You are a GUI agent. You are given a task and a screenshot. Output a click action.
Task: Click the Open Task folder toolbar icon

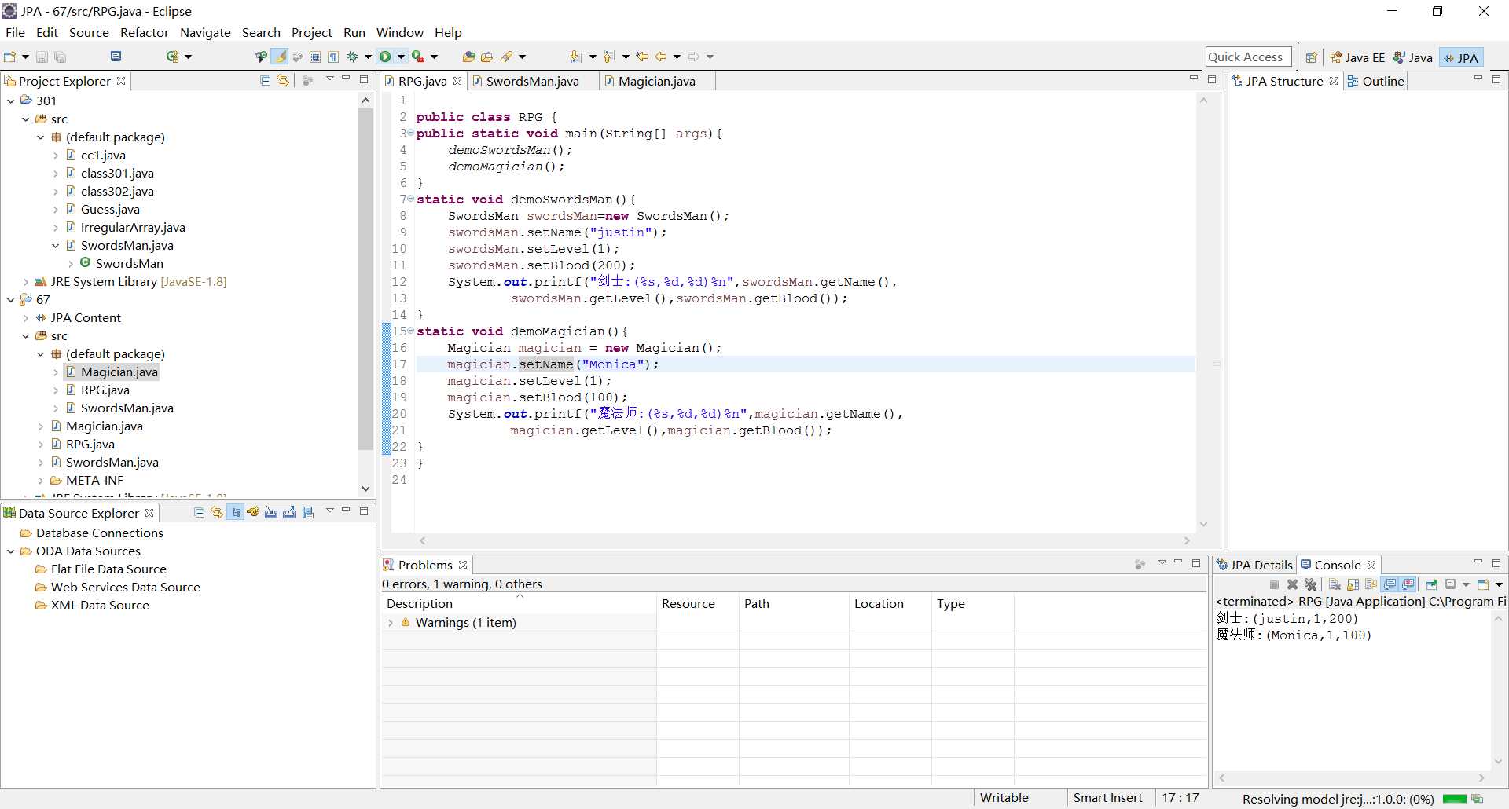(x=486, y=57)
